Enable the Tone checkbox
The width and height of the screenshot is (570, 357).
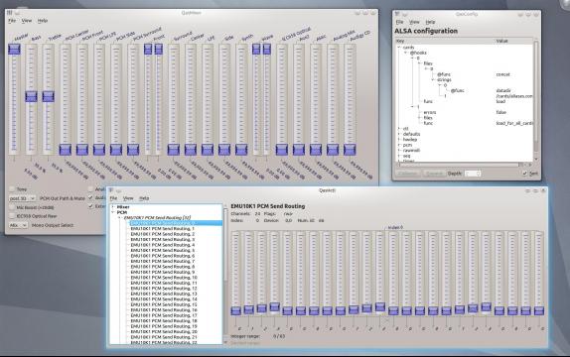point(12,189)
